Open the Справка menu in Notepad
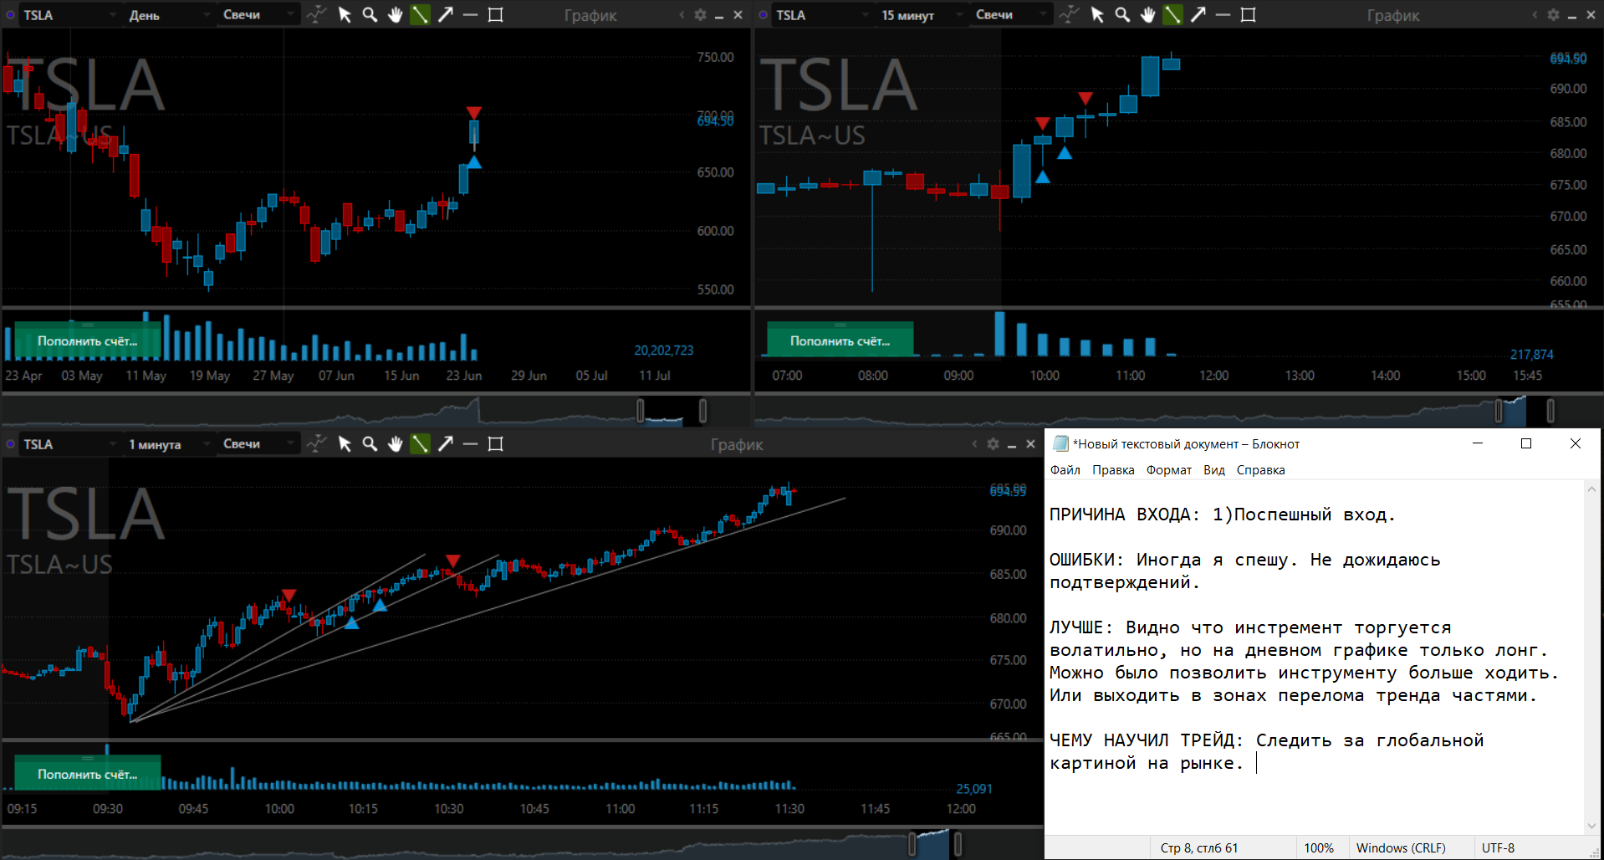 click(x=1260, y=470)
